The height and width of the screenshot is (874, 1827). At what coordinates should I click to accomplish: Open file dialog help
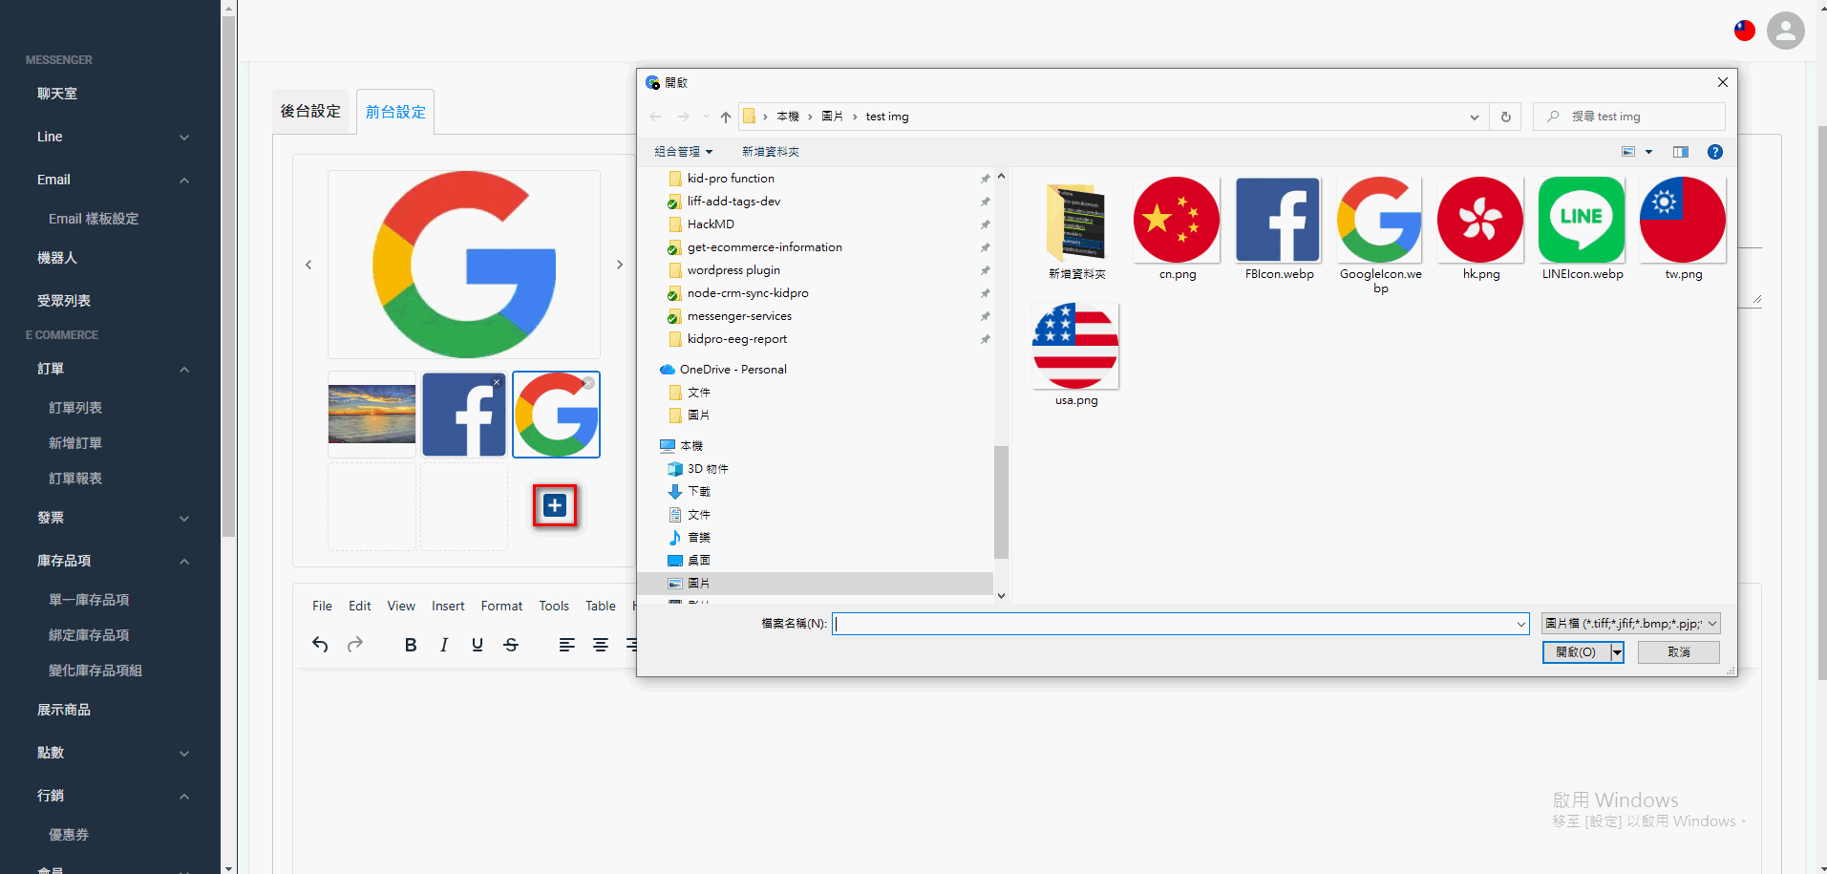point(1715,152)
